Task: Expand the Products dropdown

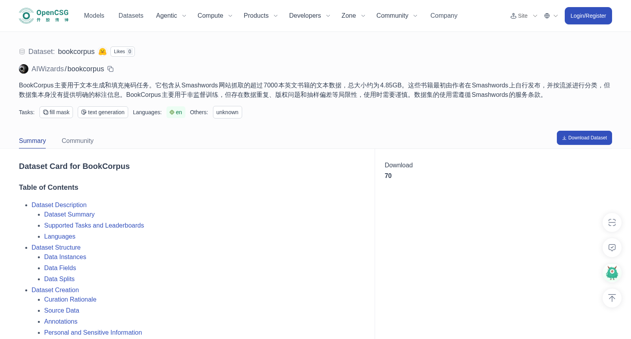Action: 260,16
